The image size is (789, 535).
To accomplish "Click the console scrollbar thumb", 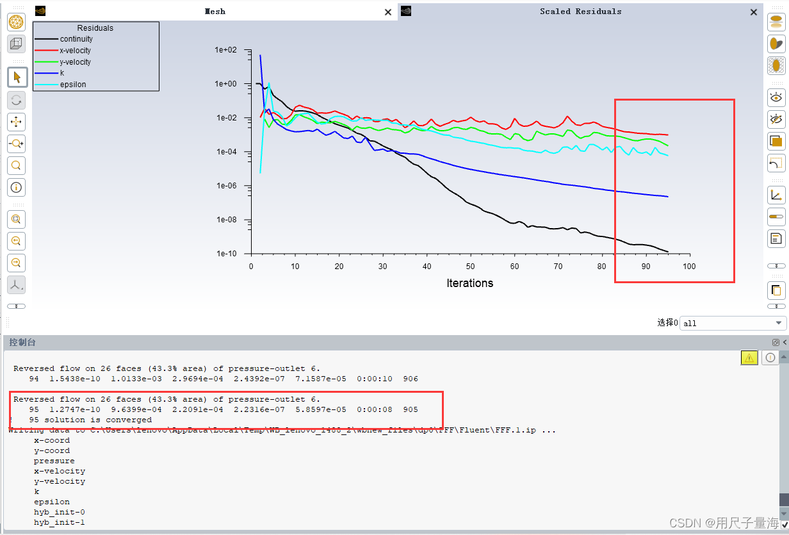I will (784, 500).
